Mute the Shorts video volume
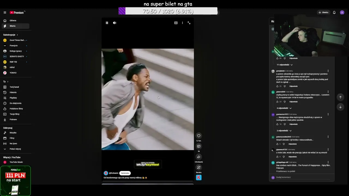Image resolution: width=349 pixels, height=196 pixels. 115,23
